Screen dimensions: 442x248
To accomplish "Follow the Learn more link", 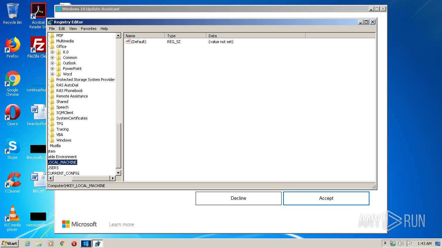I will (x=122, y=225).
